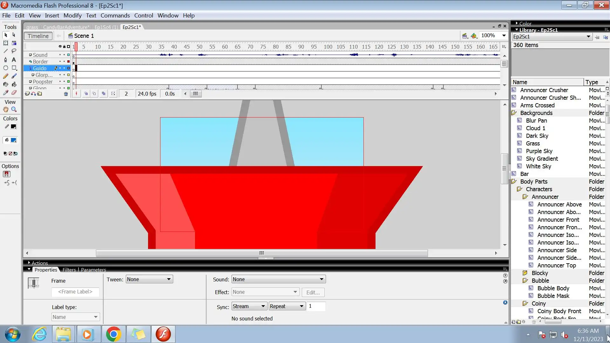Click the Timeline button
The width and height of the screenshot is (610, 343).
(38, 36)
